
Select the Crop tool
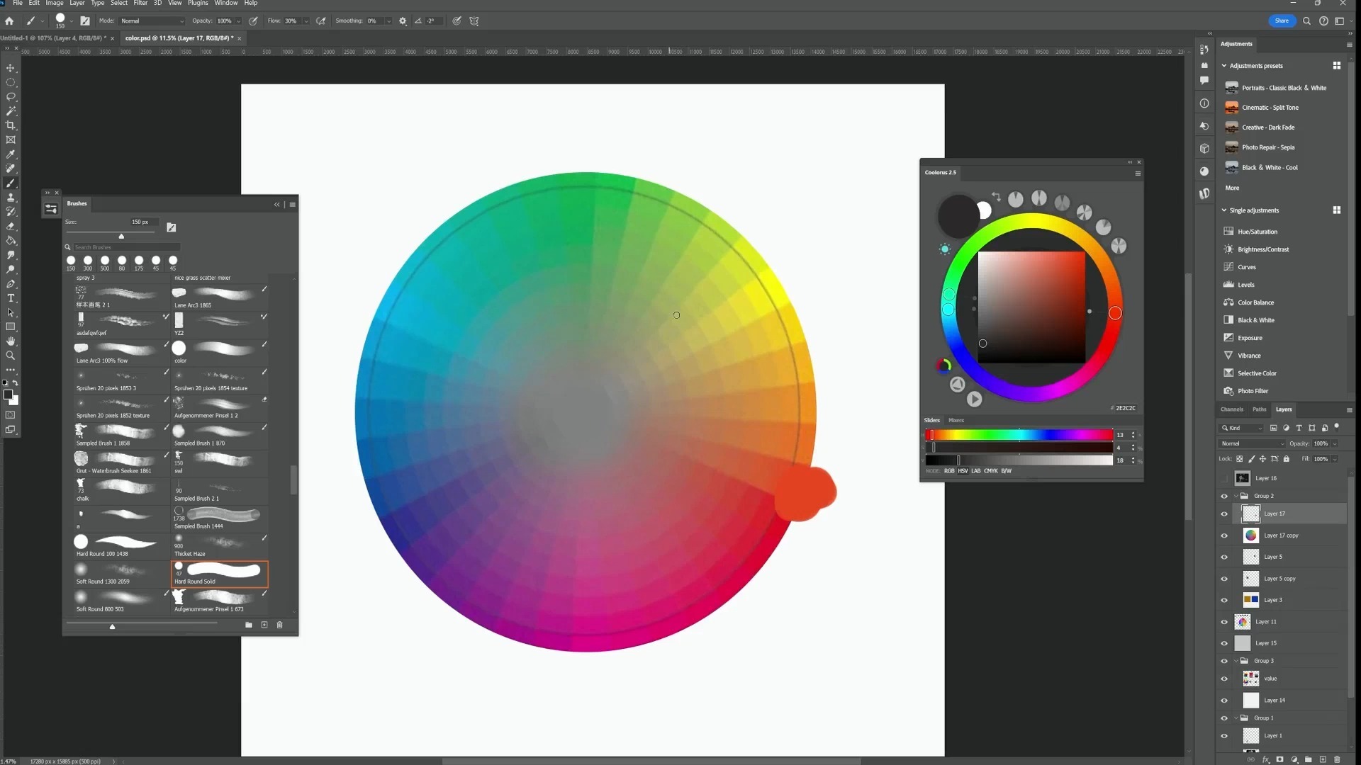tap(11, 125)
